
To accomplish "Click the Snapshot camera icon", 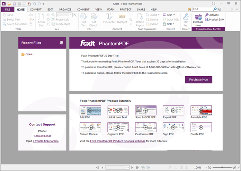I will click(x=31, y=15).
